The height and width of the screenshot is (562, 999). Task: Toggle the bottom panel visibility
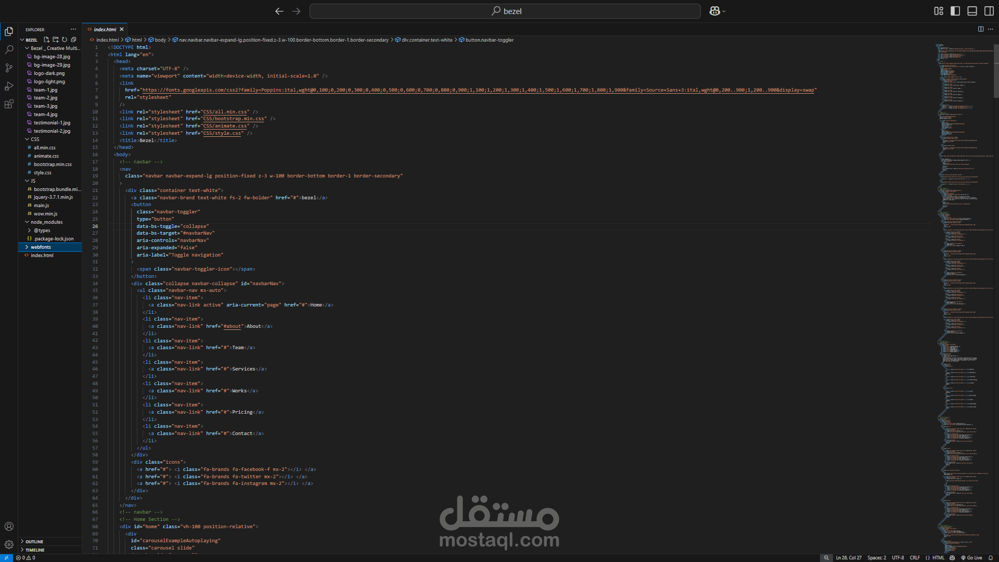click(x=972, y=11)
